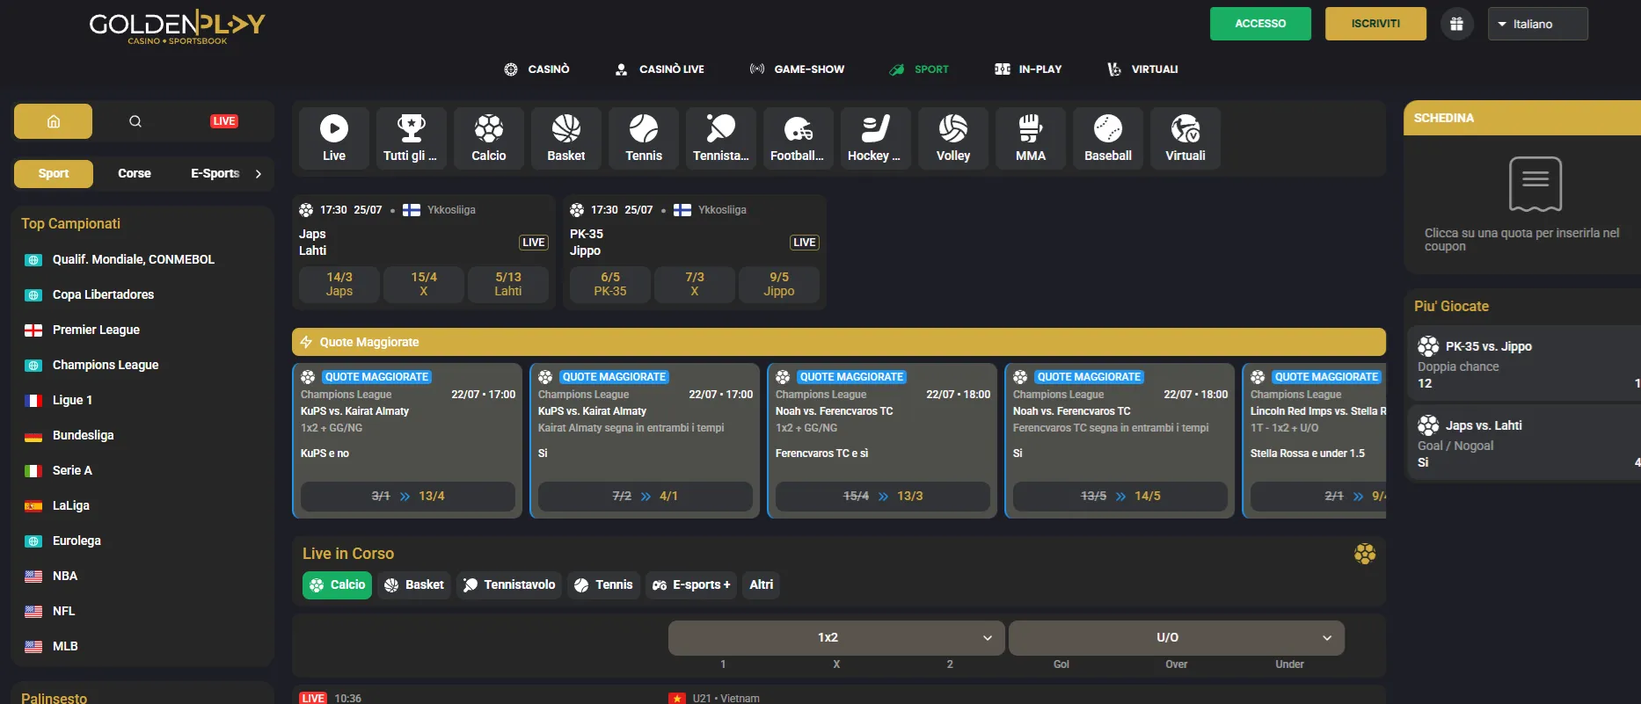1641x704 pixels.
Task: Open the Hockey sport tile
Action: tap(876, 138)
